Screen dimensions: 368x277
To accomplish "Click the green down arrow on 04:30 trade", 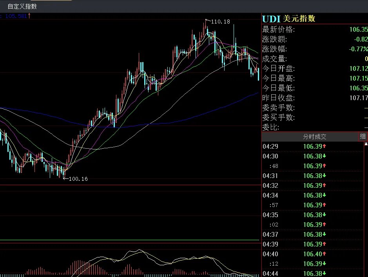I will tap(325, 156).
